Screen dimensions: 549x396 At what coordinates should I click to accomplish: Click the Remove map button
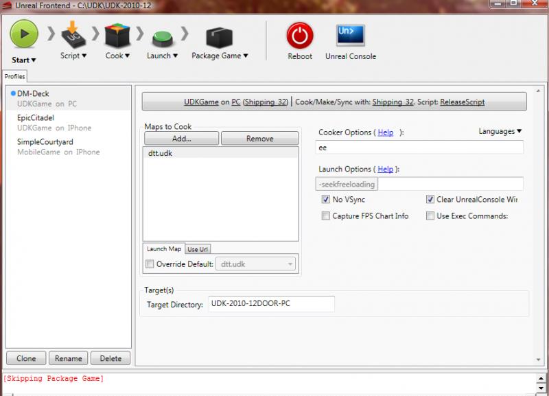pos(260,139)
